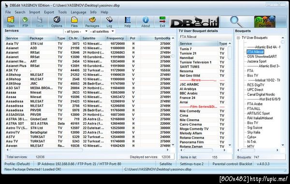
Task: Select the UPC Direct bouquet
Action: pos(255,90)
